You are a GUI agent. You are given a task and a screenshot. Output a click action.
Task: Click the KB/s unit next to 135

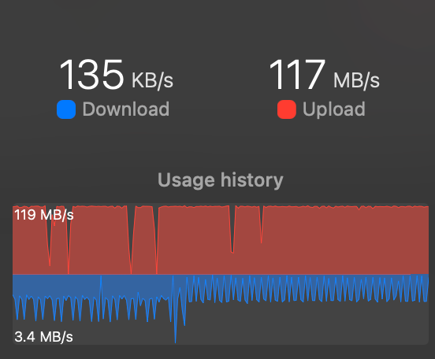click(x=152, y=80)
